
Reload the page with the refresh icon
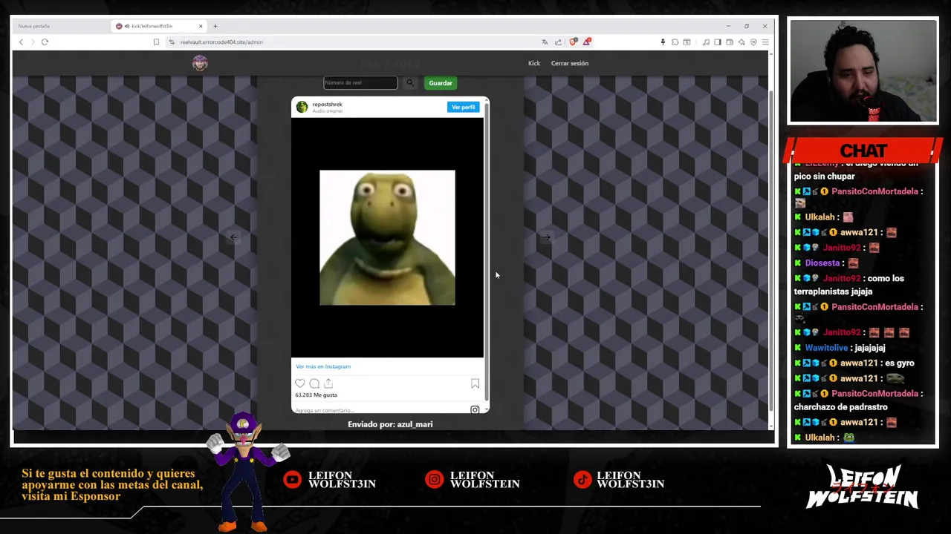click(45, 42)
